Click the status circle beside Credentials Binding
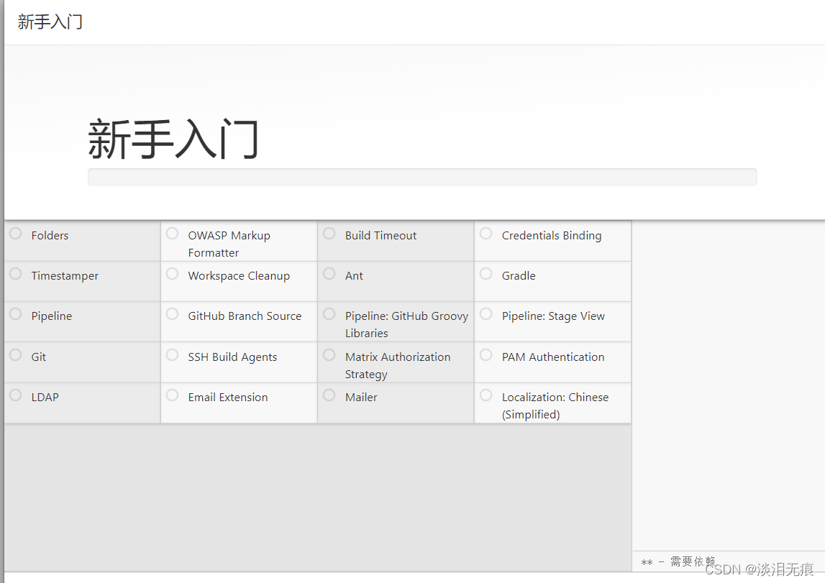This screenshot has height=583, width=825. tap(486, 234)
